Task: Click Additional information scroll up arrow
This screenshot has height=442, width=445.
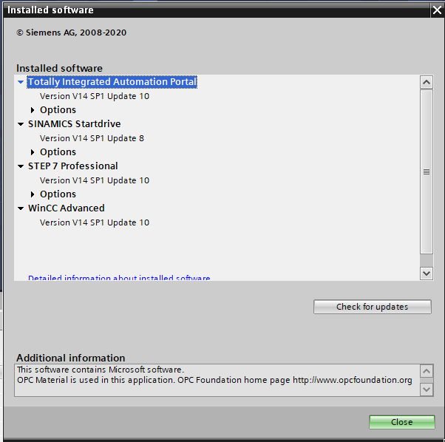Action: [427, 371]
